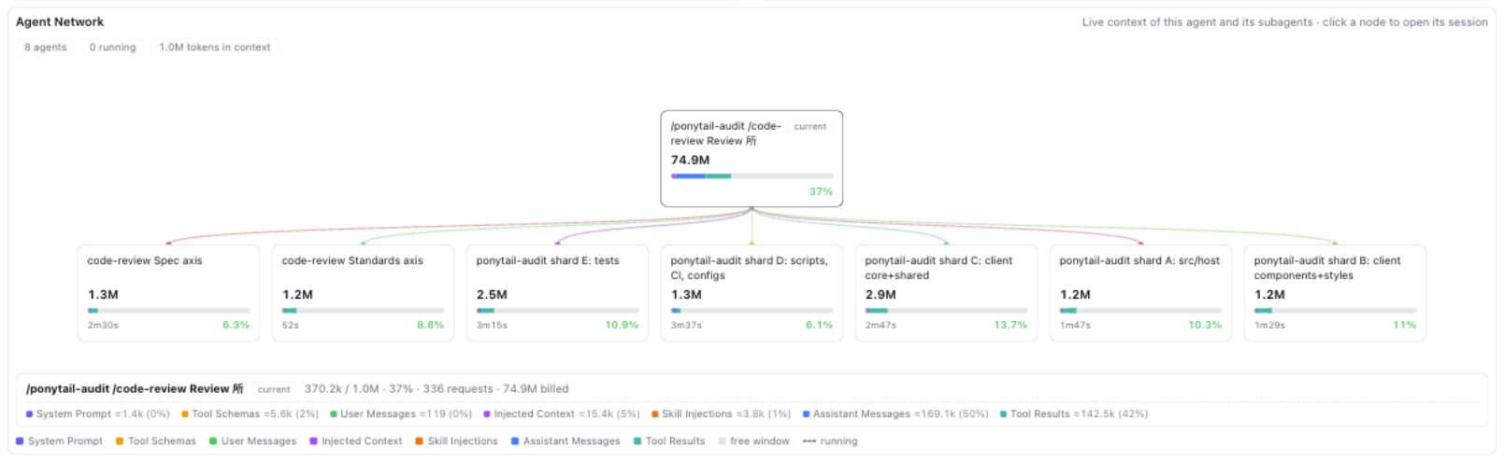Click the System Prompt legend swatch at bottom
1504x462 pixels.
[x=20, y=441]
